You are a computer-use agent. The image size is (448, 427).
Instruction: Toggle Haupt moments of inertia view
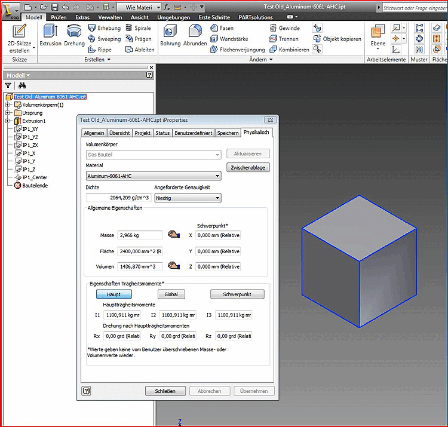[113, 294]
